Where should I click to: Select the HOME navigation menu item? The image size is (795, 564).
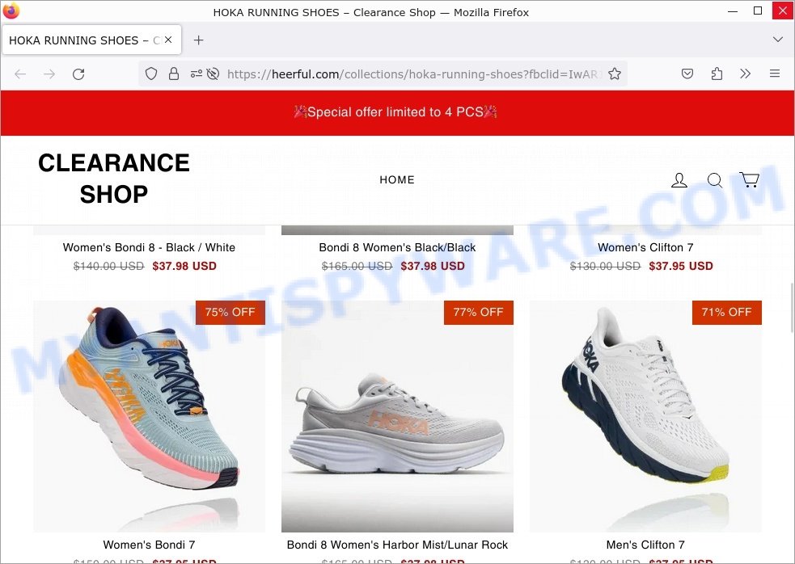click(x=397, y=180)
